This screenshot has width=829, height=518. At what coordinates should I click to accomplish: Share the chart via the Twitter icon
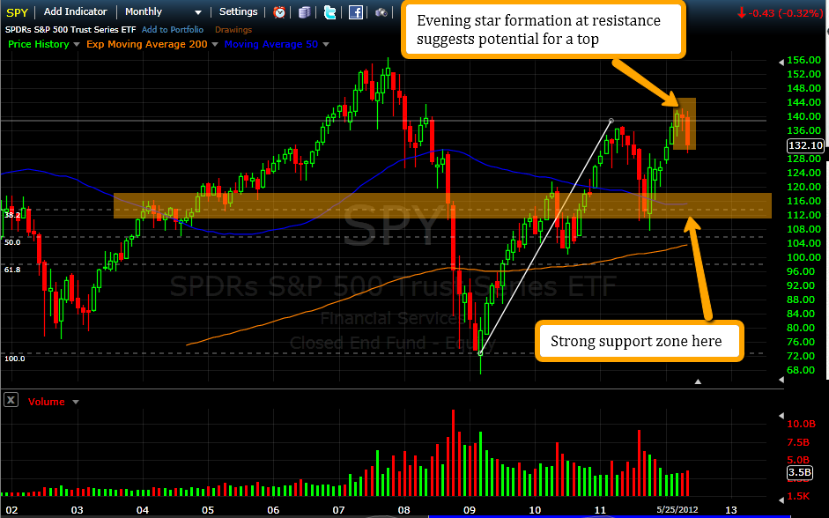[330, 12]
